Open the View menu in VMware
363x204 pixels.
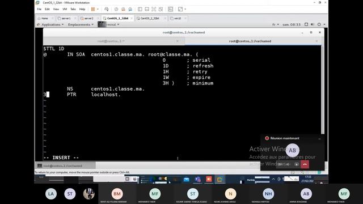click(56, 9)
